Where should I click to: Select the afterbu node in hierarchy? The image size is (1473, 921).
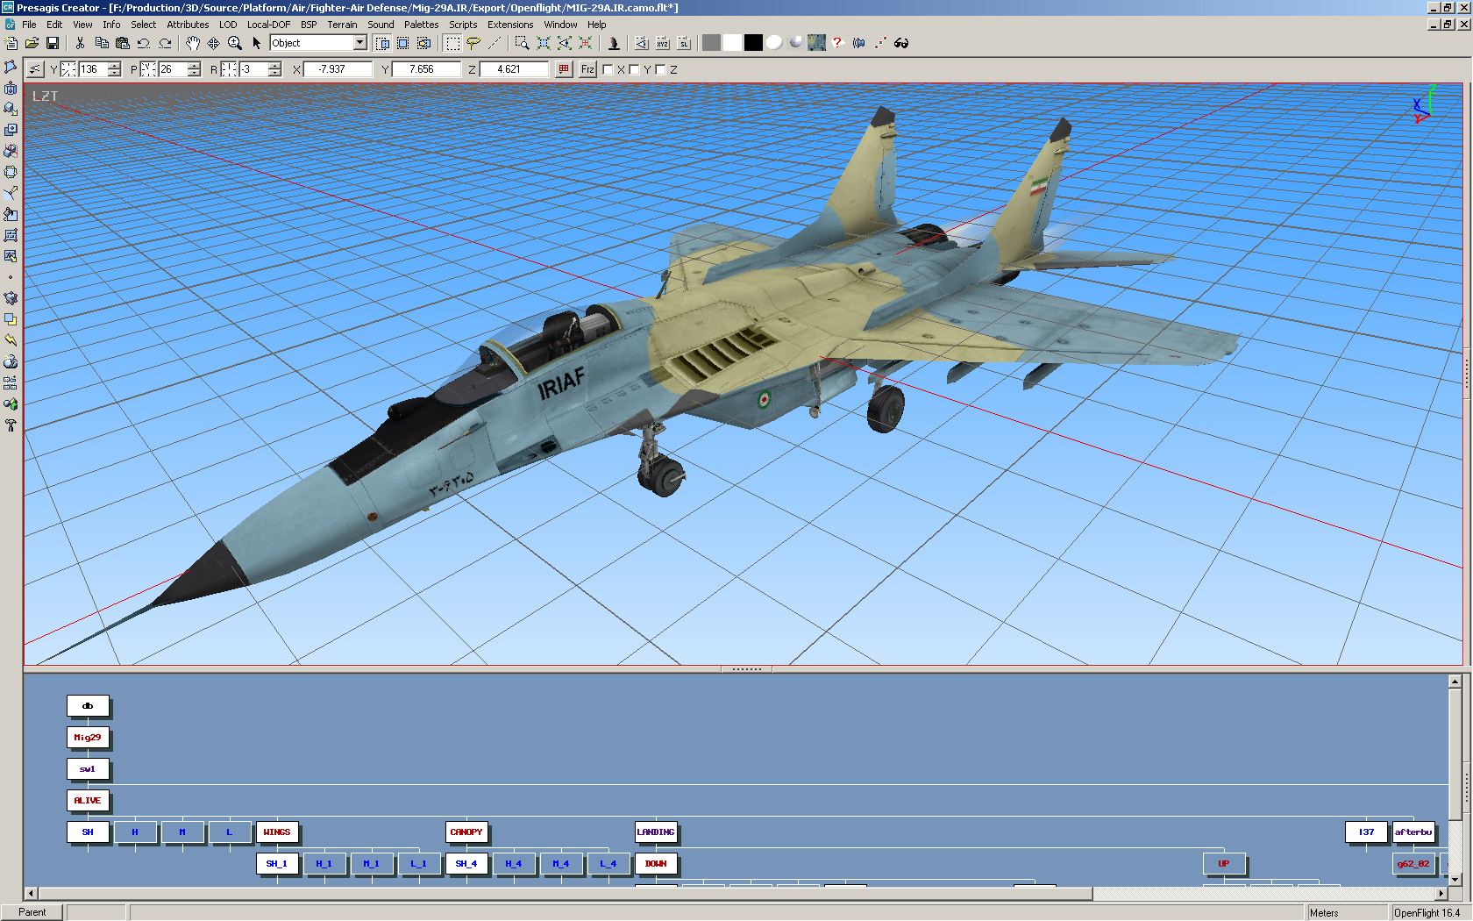point(1413,832)
